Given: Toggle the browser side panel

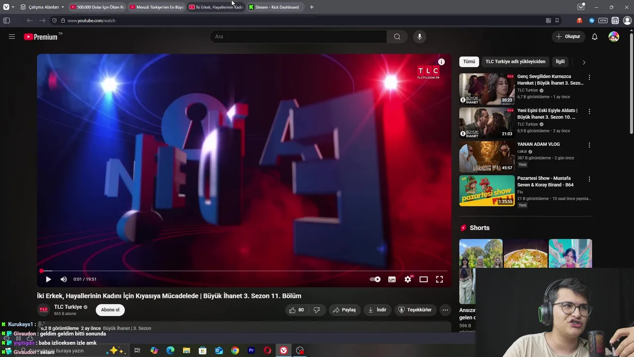Looking at the screenshot, I should point(6,20).
